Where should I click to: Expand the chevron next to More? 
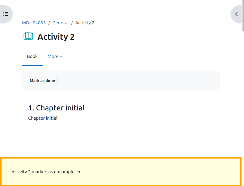[x=61, y=56]
